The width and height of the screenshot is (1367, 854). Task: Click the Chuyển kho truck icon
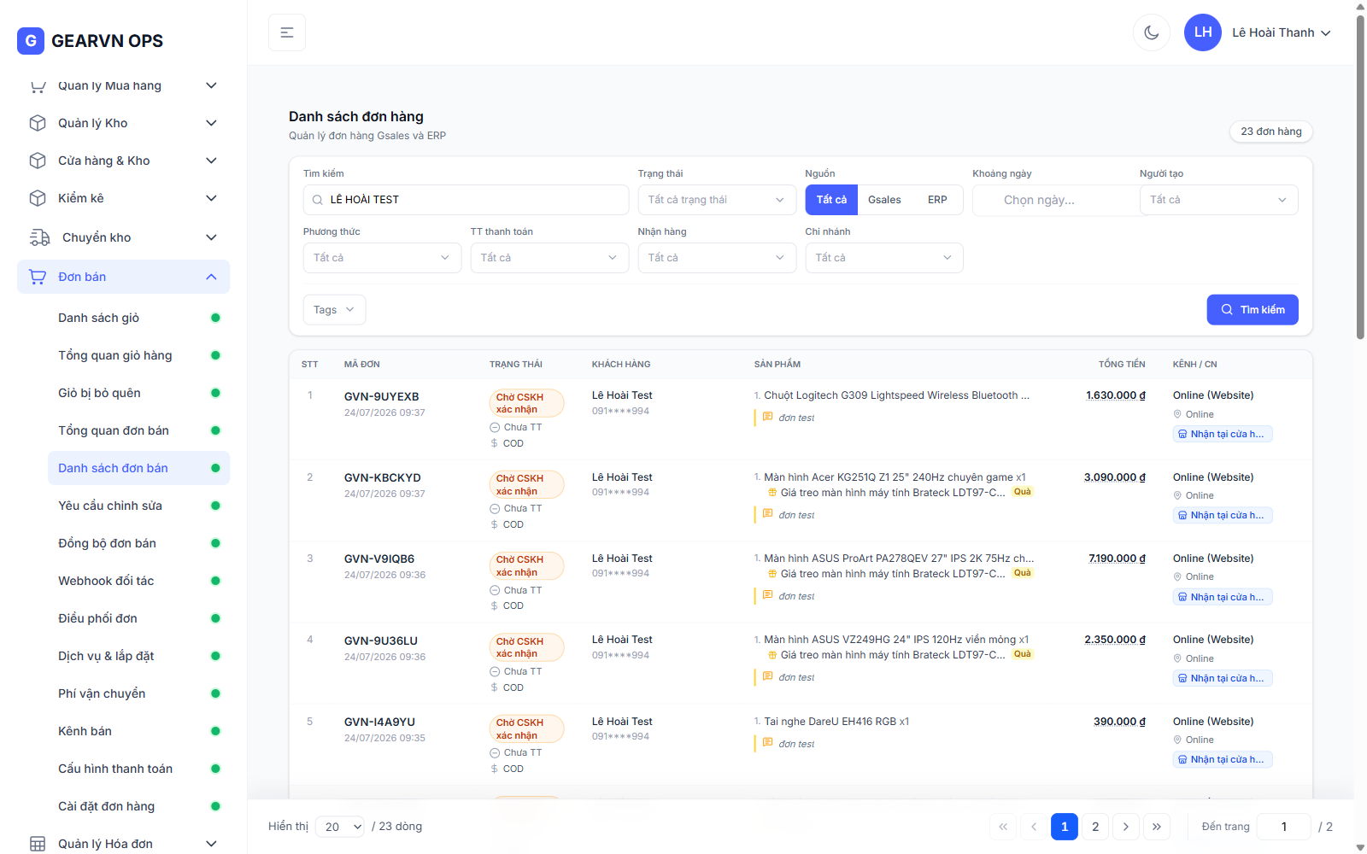tap(39, 237)
